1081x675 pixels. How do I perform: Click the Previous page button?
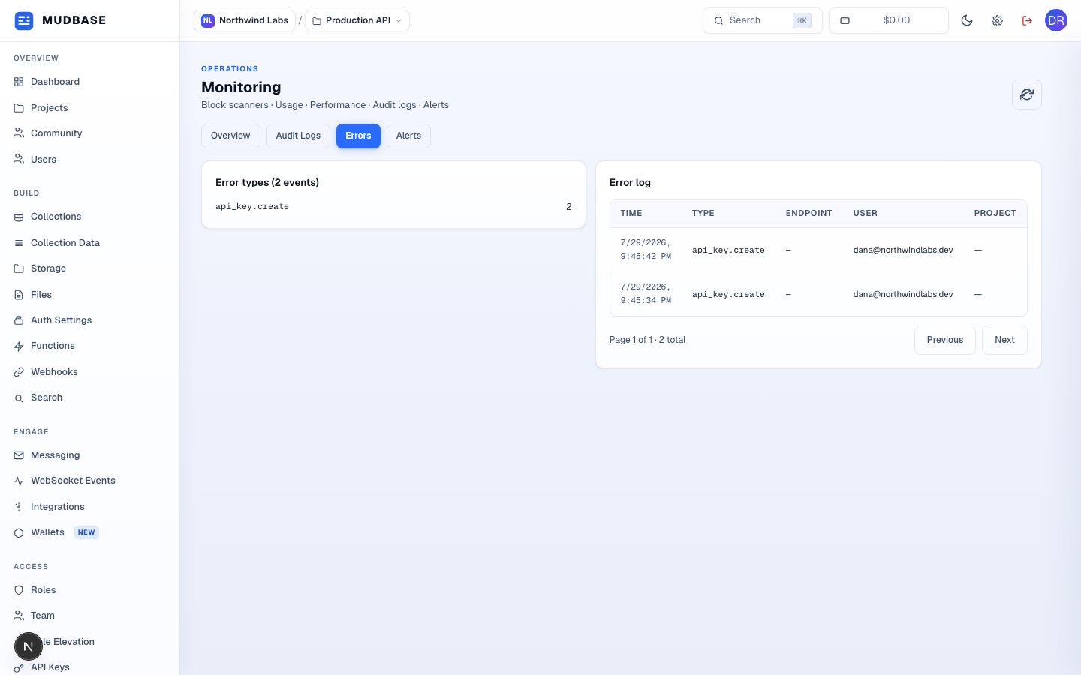(x=945, y=340)
